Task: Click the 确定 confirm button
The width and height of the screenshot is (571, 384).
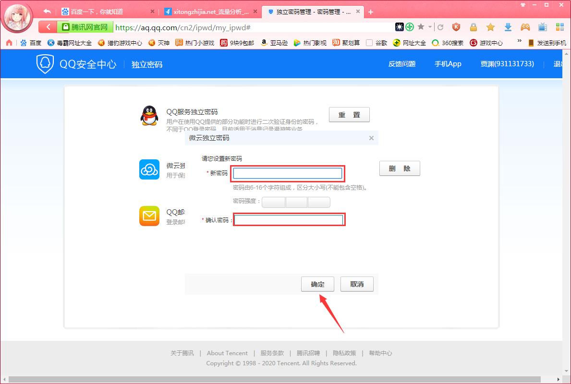Action: [317, 284]
